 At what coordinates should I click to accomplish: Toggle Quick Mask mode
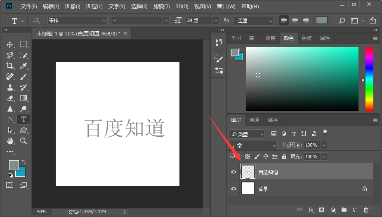point(10,185)
